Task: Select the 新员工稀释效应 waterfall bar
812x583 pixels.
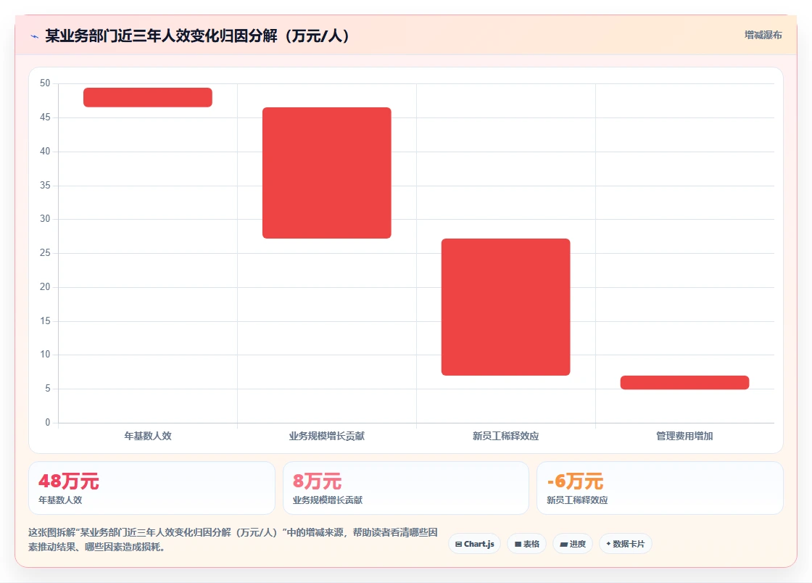Action: [506, 307]
